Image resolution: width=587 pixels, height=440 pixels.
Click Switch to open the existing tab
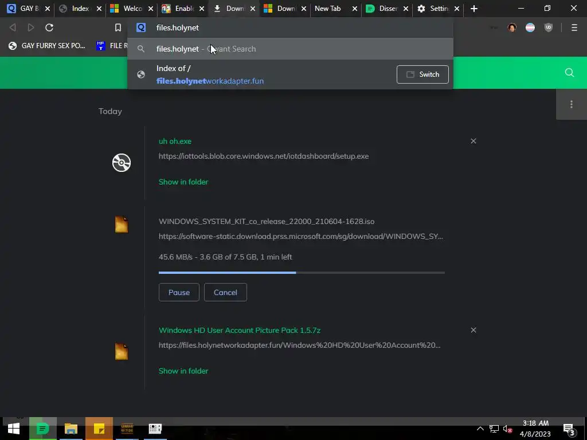(x=422, y=74)
